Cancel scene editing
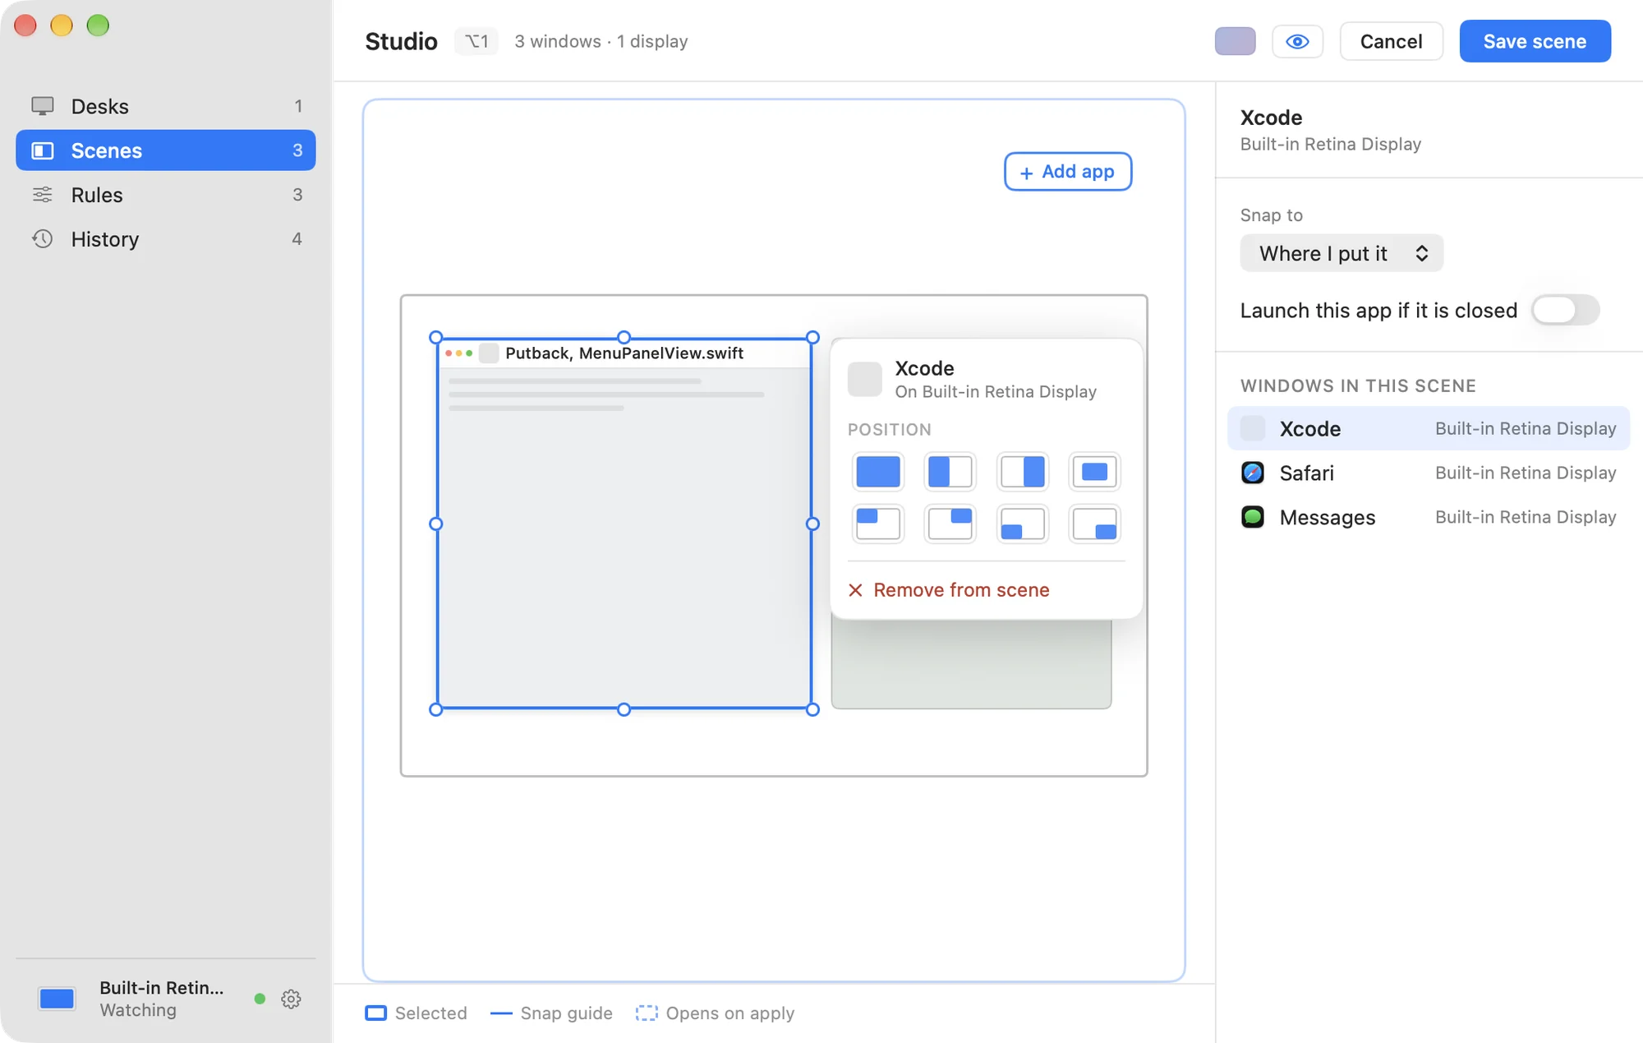 (x=1391, y=41)
